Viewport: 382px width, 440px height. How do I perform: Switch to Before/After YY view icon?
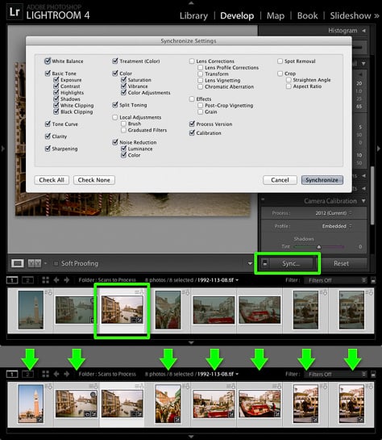35,263
